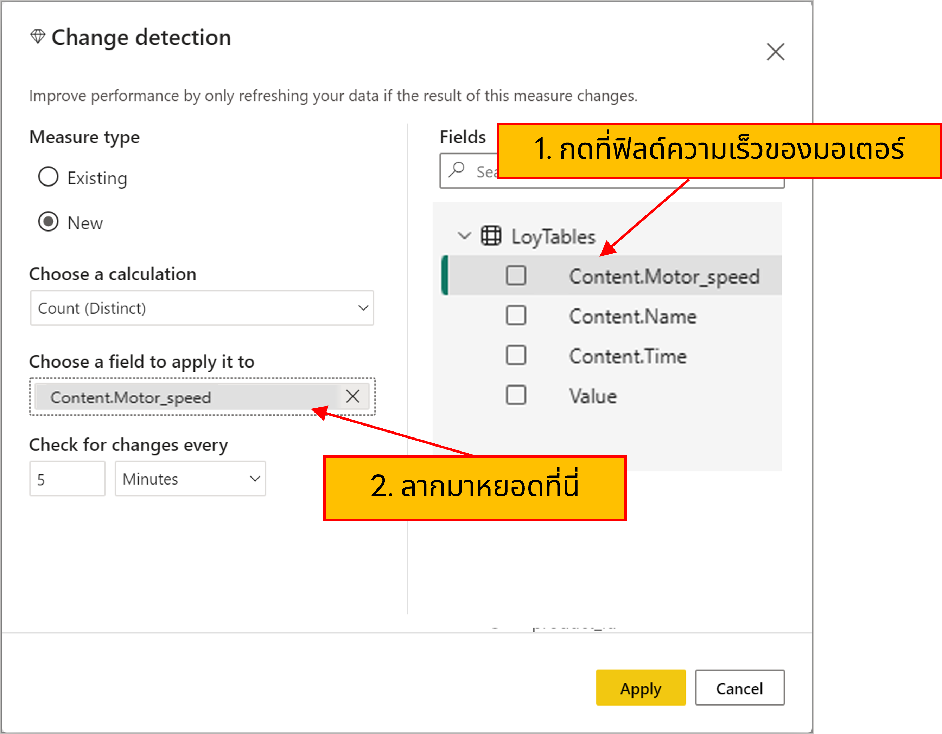The image size is (942, 734).
Task: Remove the Content.Motor_speed field with the X icon
Action: click(352, 396)
